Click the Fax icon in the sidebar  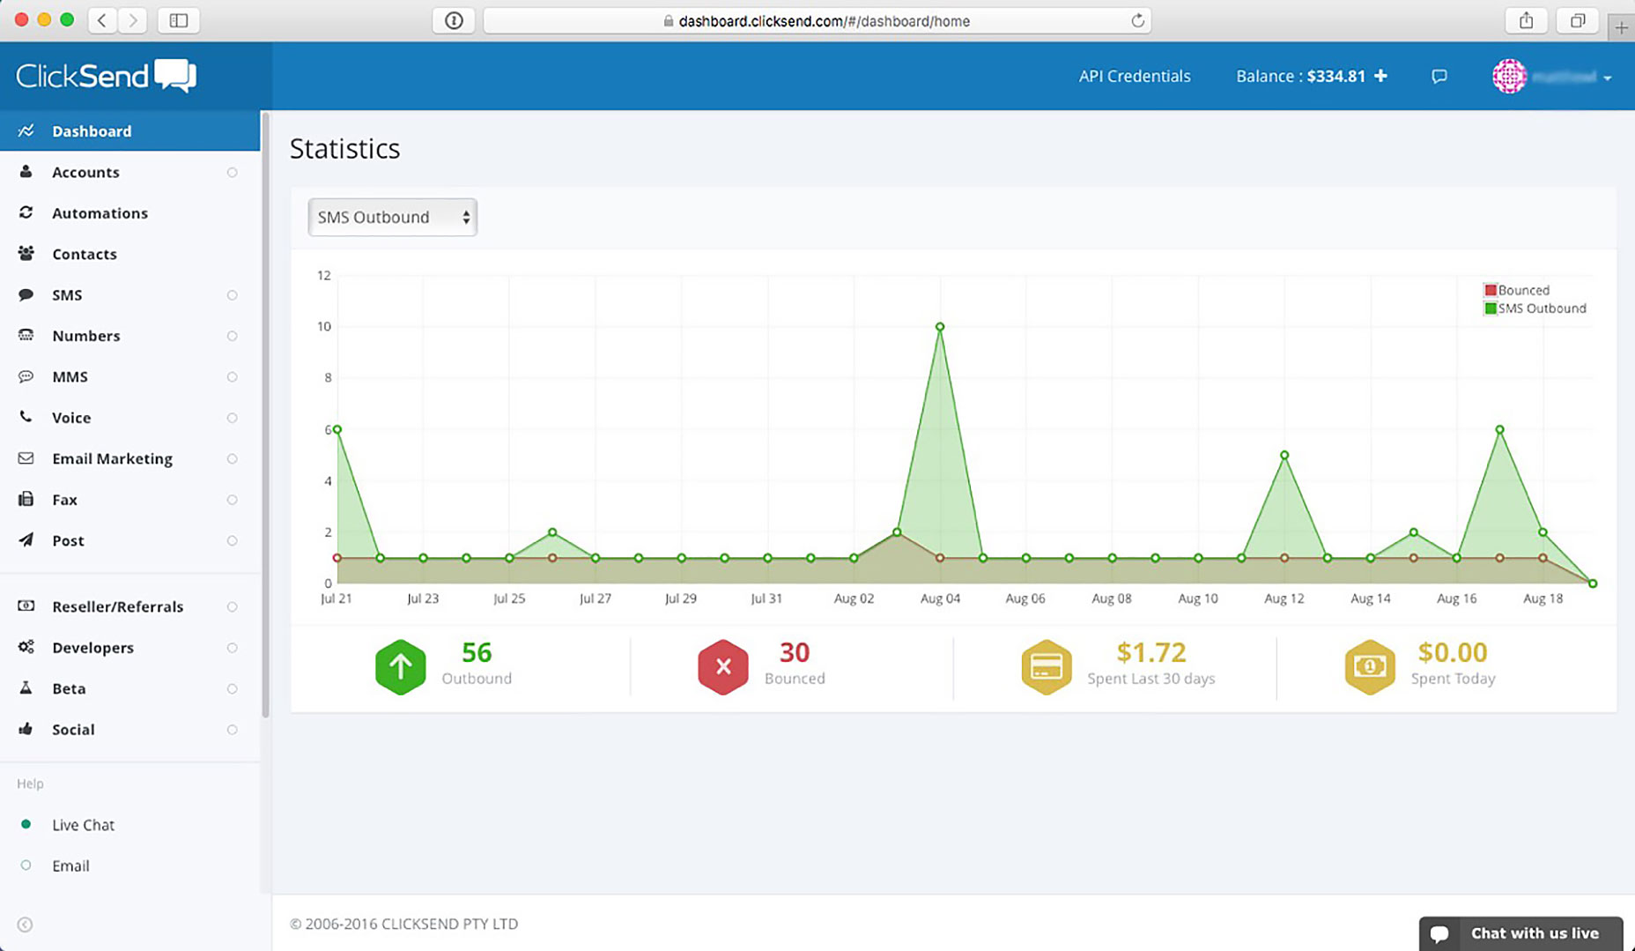coord(26,500)
